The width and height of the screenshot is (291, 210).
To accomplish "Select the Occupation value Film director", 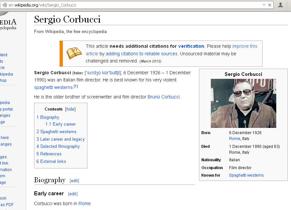I will 240,168.
